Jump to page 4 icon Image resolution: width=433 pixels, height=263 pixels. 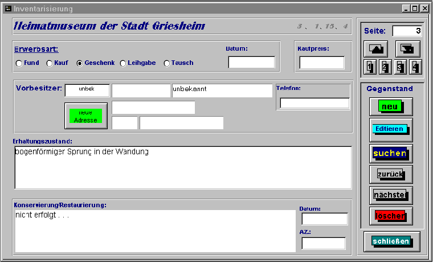coord(415,68)
